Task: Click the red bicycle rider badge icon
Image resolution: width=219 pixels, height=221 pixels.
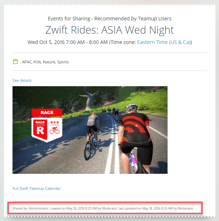Action: (55, 130)
